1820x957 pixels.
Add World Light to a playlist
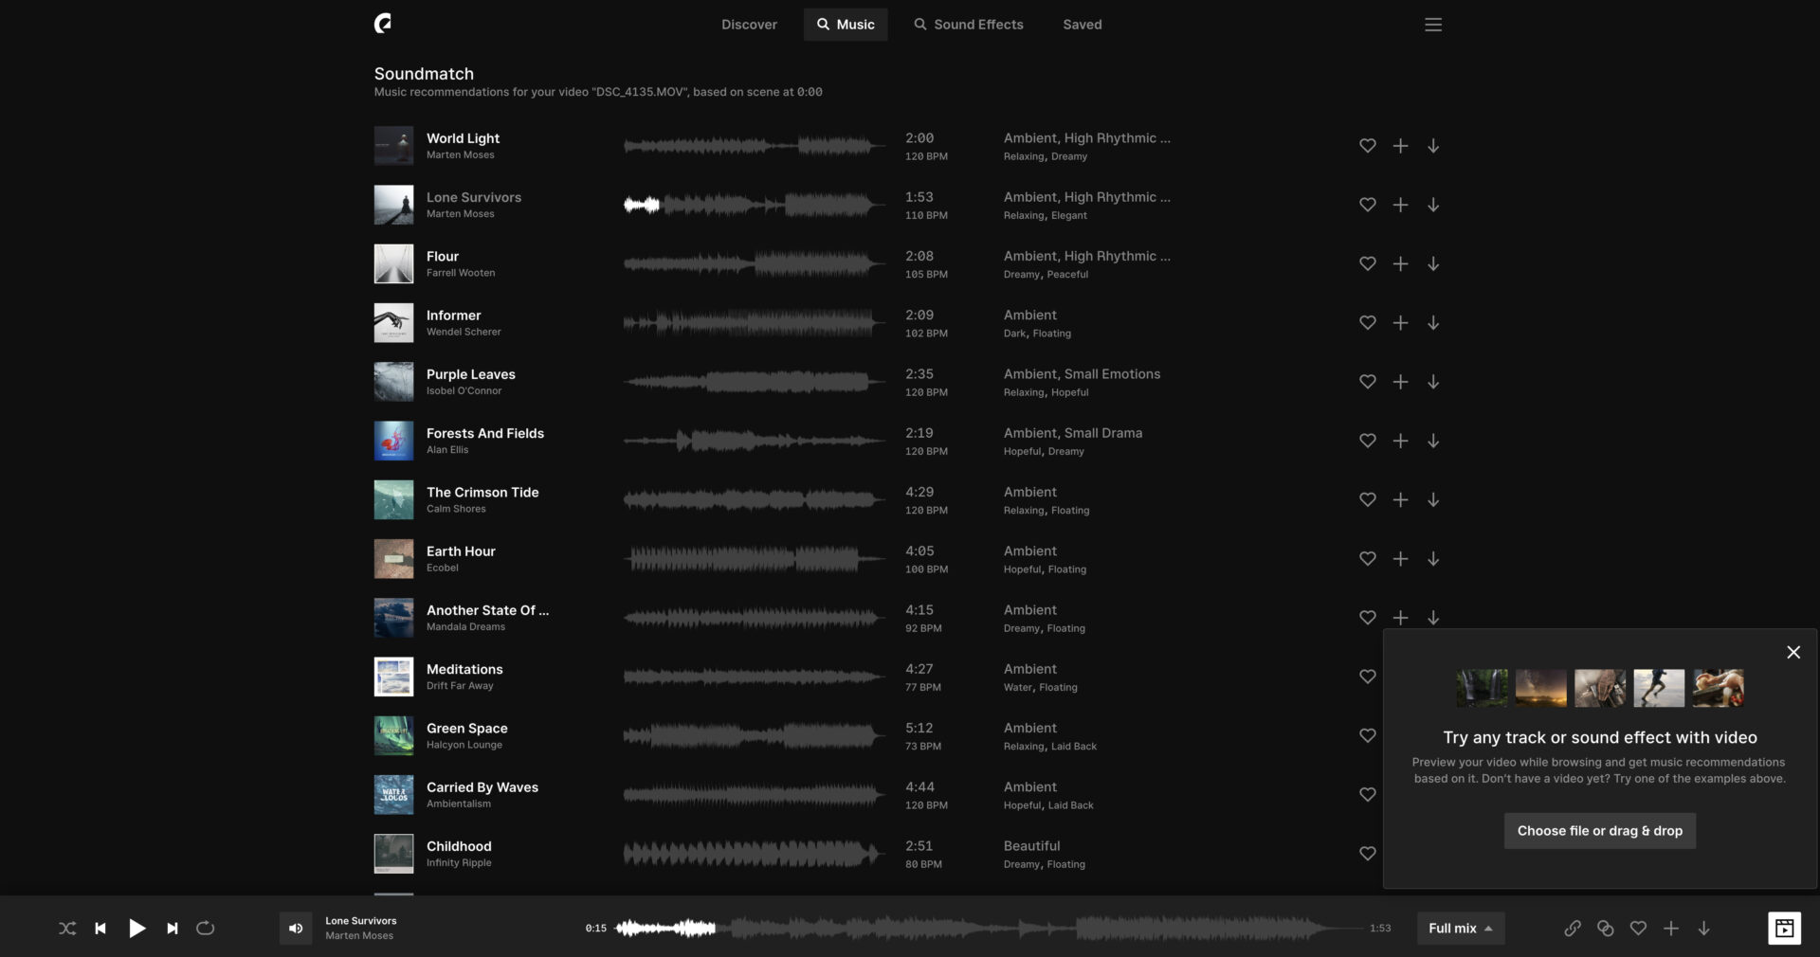(1400, 146)
